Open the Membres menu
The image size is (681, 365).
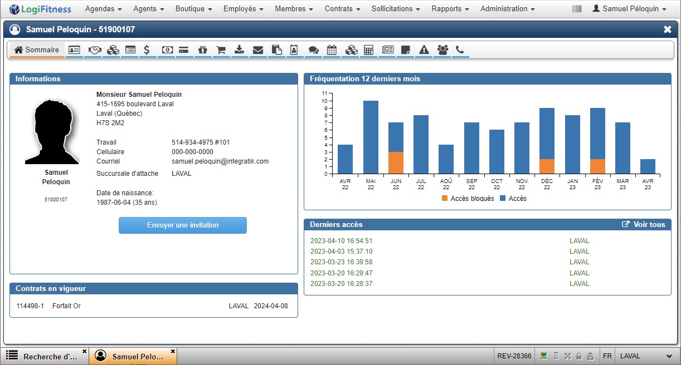(294, 9)
